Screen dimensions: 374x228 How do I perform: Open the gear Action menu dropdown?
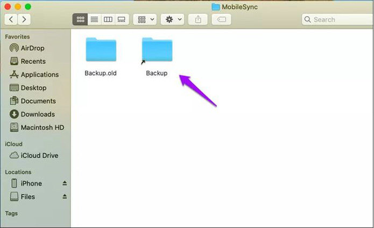(173, 19)
